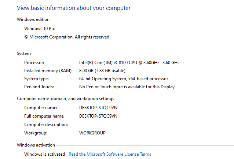Screen dimensions: 234x159
Task: Click the "Pen and Touch:" label
Action: point(39,87)
